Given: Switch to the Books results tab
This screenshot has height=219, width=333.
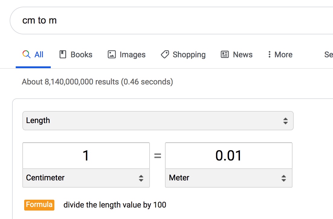Looking at the screenshot, I should tap(81, 55).
